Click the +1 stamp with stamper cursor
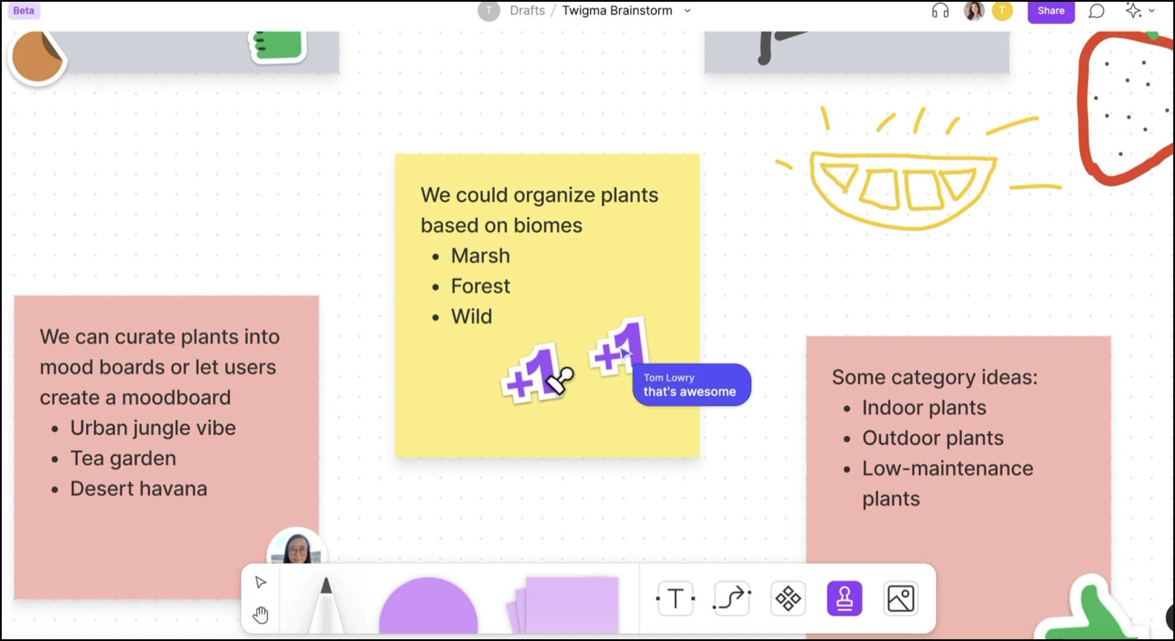The image size is (1175, 641). click(531, 375)
